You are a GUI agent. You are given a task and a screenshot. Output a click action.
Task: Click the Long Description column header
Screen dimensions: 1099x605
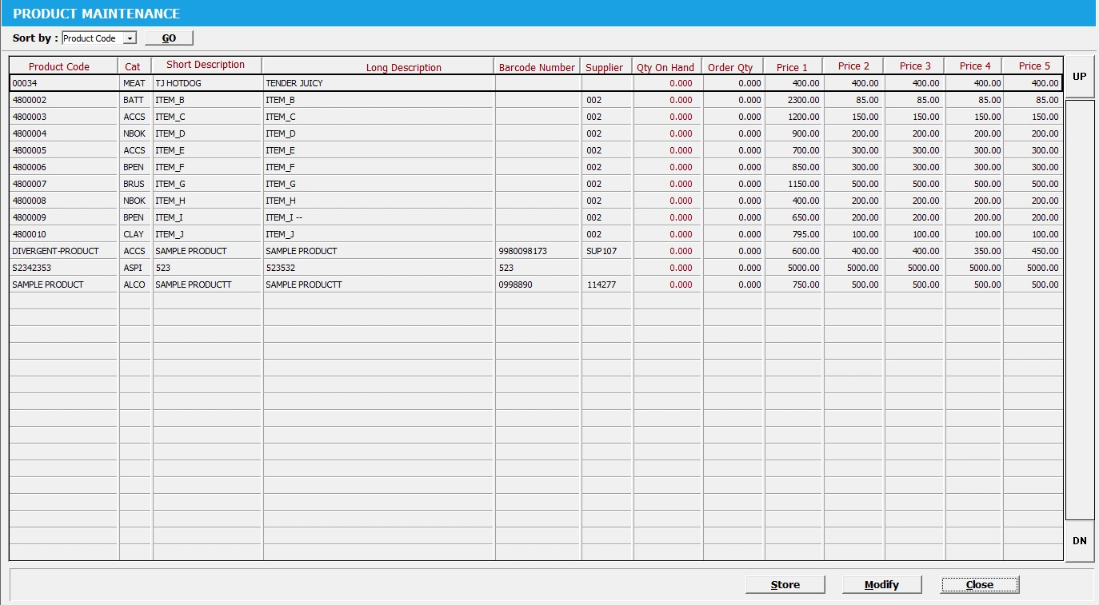pos(378,67)
